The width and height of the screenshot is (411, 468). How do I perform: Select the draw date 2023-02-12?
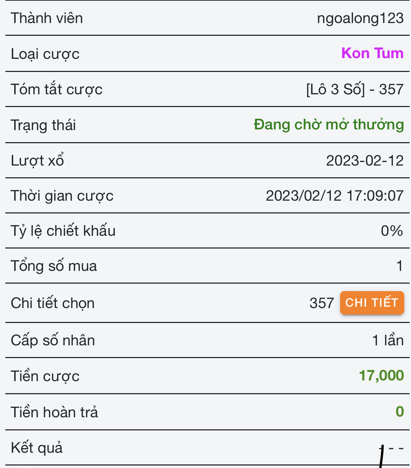click(x=365, y=161)
